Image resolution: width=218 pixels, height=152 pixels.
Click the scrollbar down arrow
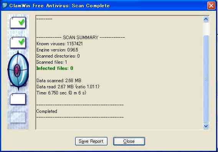click(206, 126)
